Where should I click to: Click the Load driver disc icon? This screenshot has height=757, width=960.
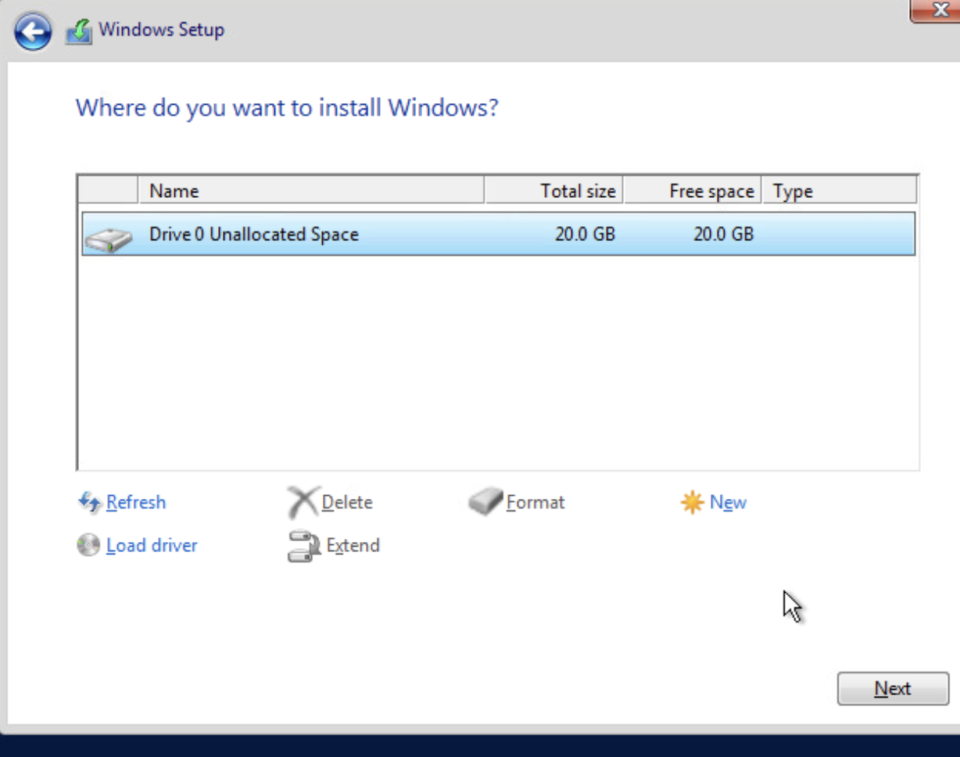coord(88,545)
